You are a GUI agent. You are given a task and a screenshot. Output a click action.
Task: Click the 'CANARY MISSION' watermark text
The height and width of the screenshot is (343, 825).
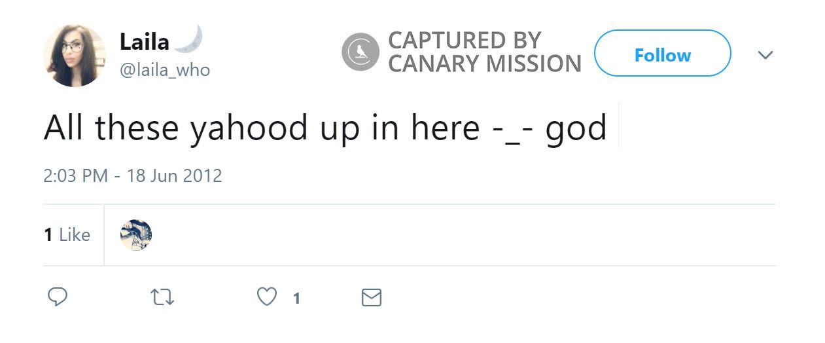(484, 64)
